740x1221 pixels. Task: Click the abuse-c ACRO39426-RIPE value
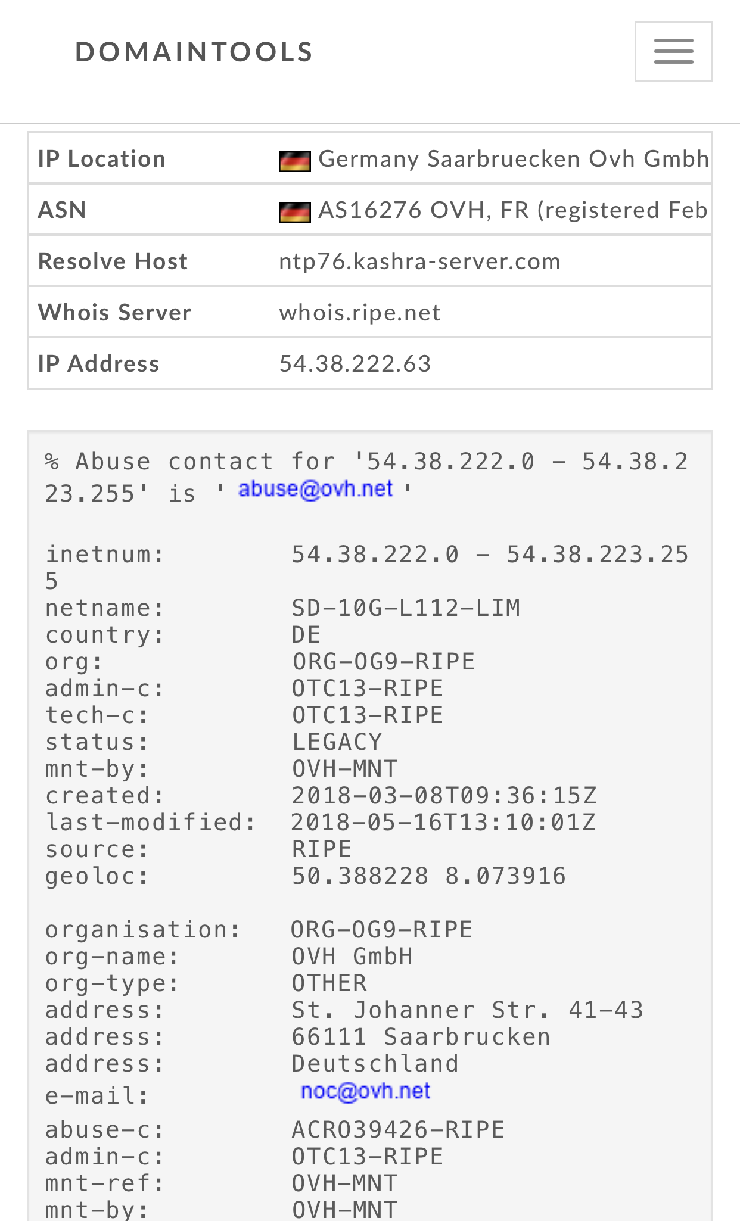(398, 1130)
